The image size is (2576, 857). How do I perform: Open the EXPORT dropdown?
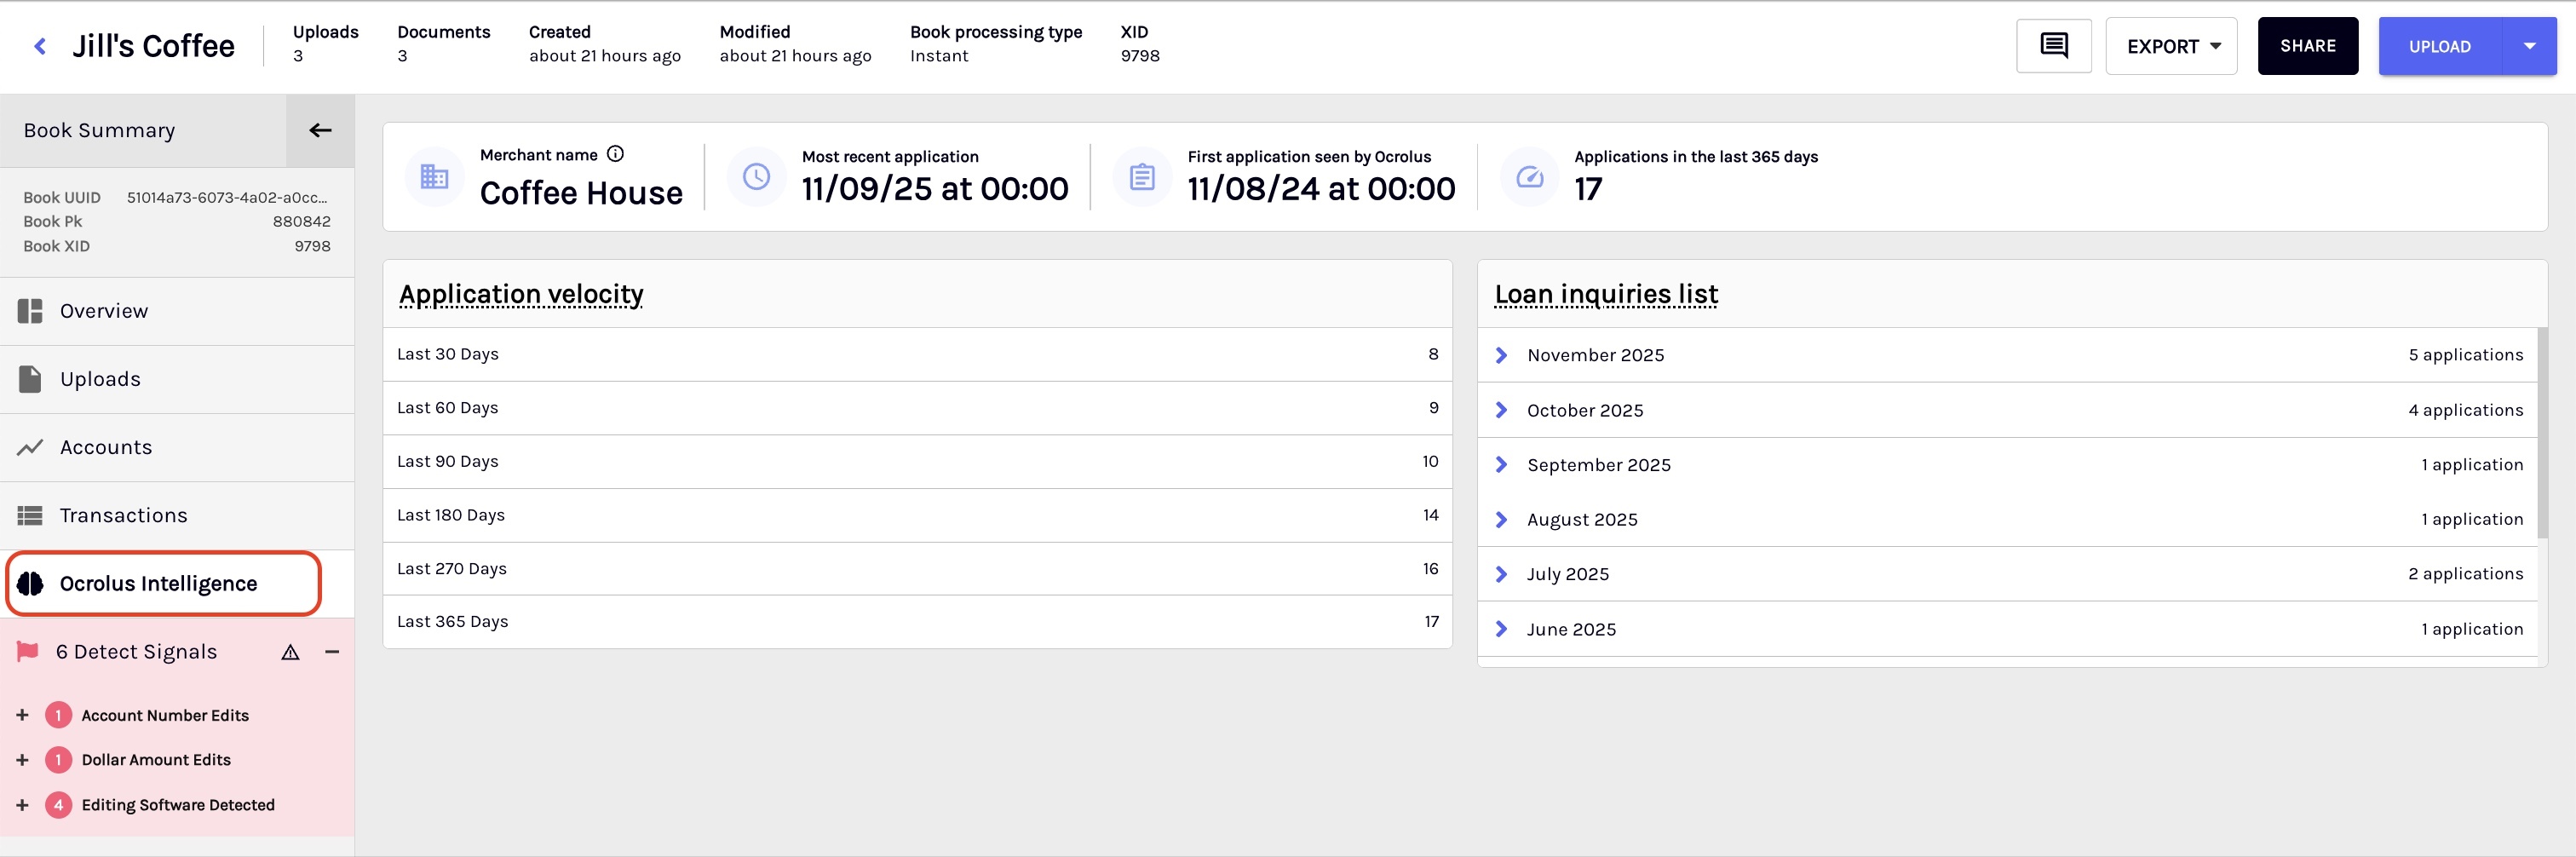click(x=2171, y=46)
